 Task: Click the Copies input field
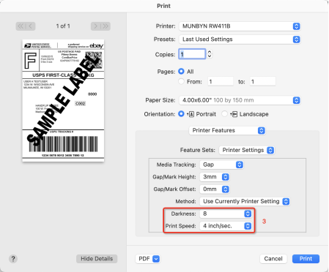coord(192,54)
